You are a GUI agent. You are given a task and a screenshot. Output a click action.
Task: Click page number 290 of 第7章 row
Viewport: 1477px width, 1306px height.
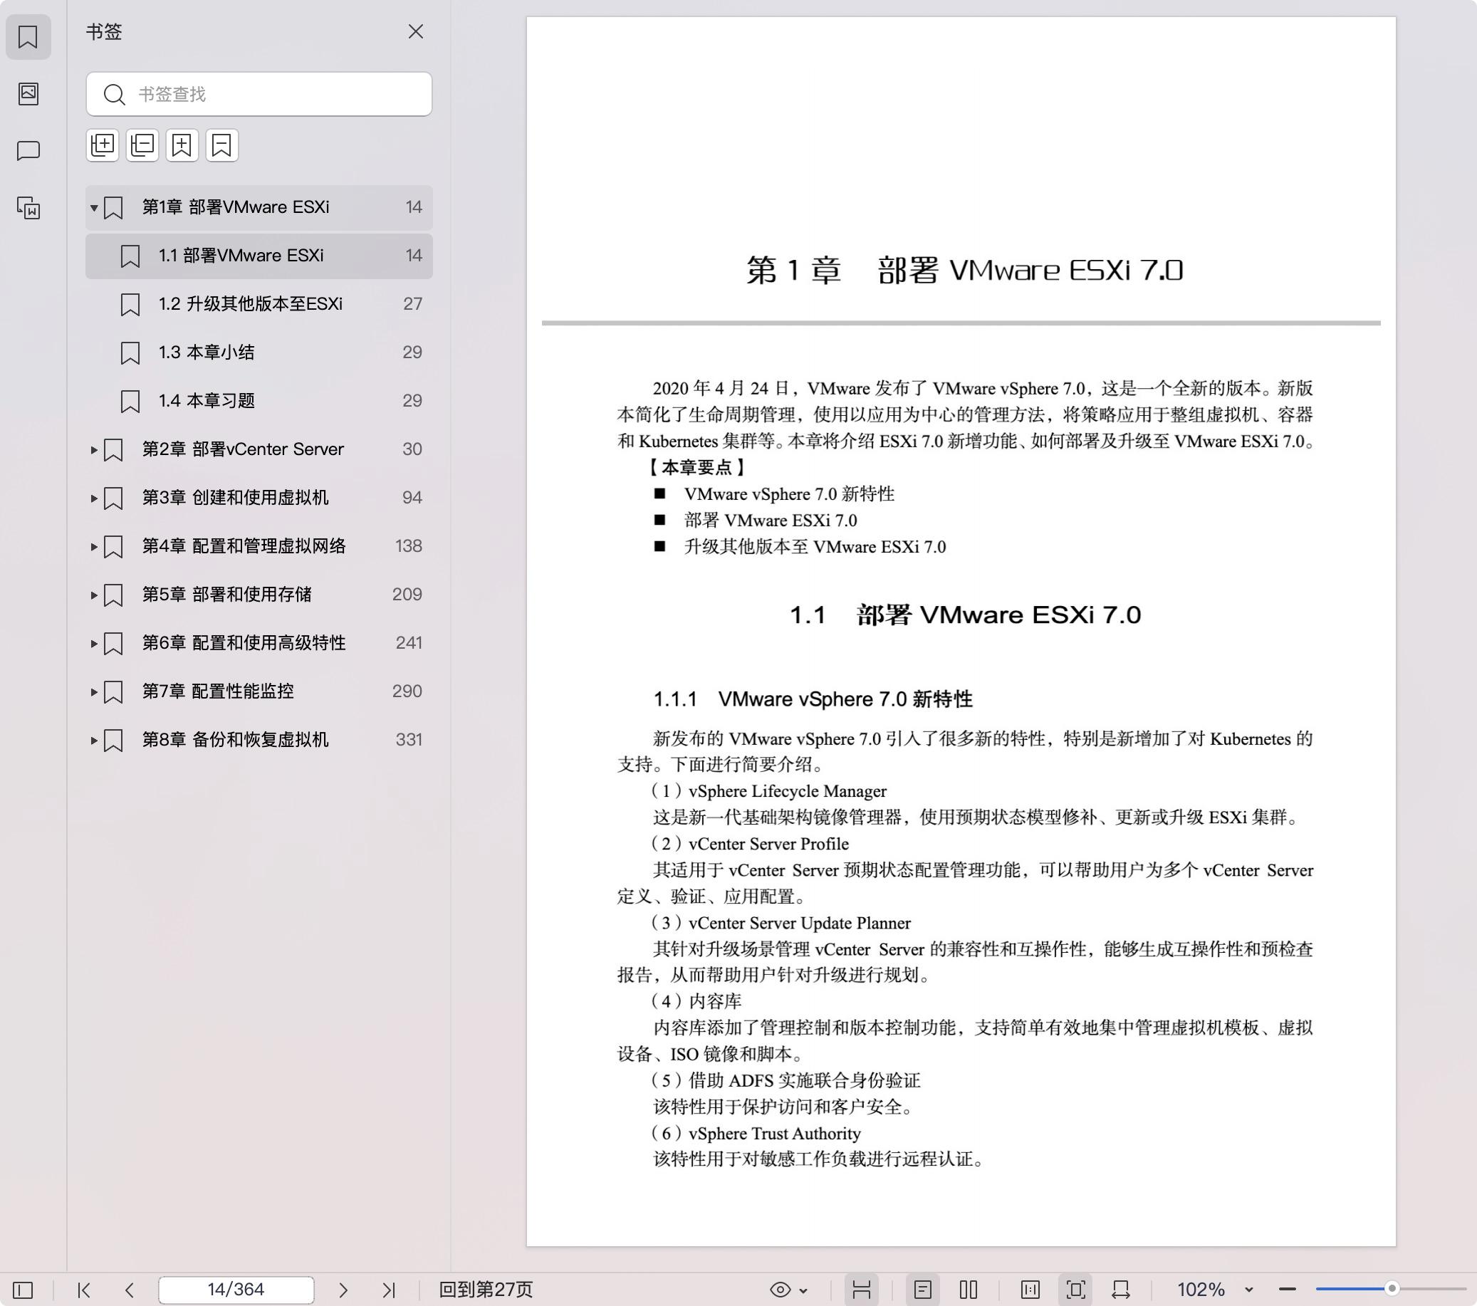[407, 691]
